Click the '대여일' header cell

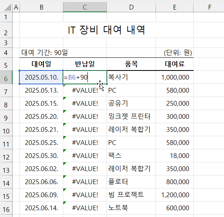(x=42, y=64)
